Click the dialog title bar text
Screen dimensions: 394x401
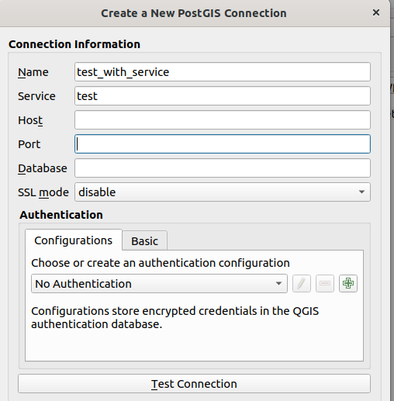[194, 13]
